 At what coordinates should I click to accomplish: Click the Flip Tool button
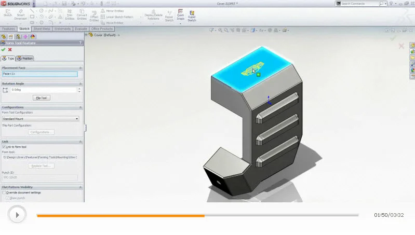[41, 98]
